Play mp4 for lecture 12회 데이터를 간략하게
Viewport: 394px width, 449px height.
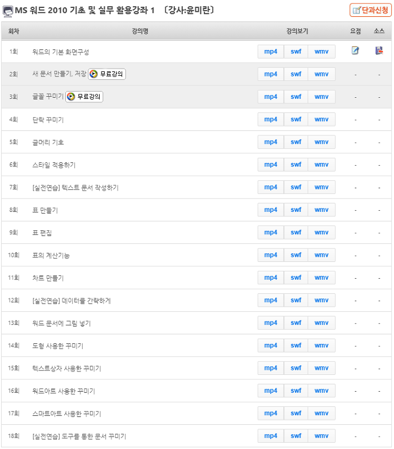coord(271,301)
